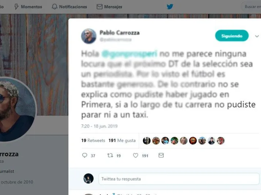Viewport: 261px width, 195px height.
Task: Open the 191 Me gusta list
Action: 122,141
